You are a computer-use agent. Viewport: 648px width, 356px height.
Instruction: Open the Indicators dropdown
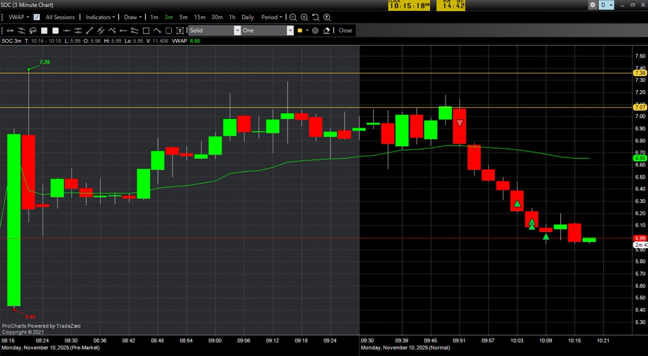99,17
